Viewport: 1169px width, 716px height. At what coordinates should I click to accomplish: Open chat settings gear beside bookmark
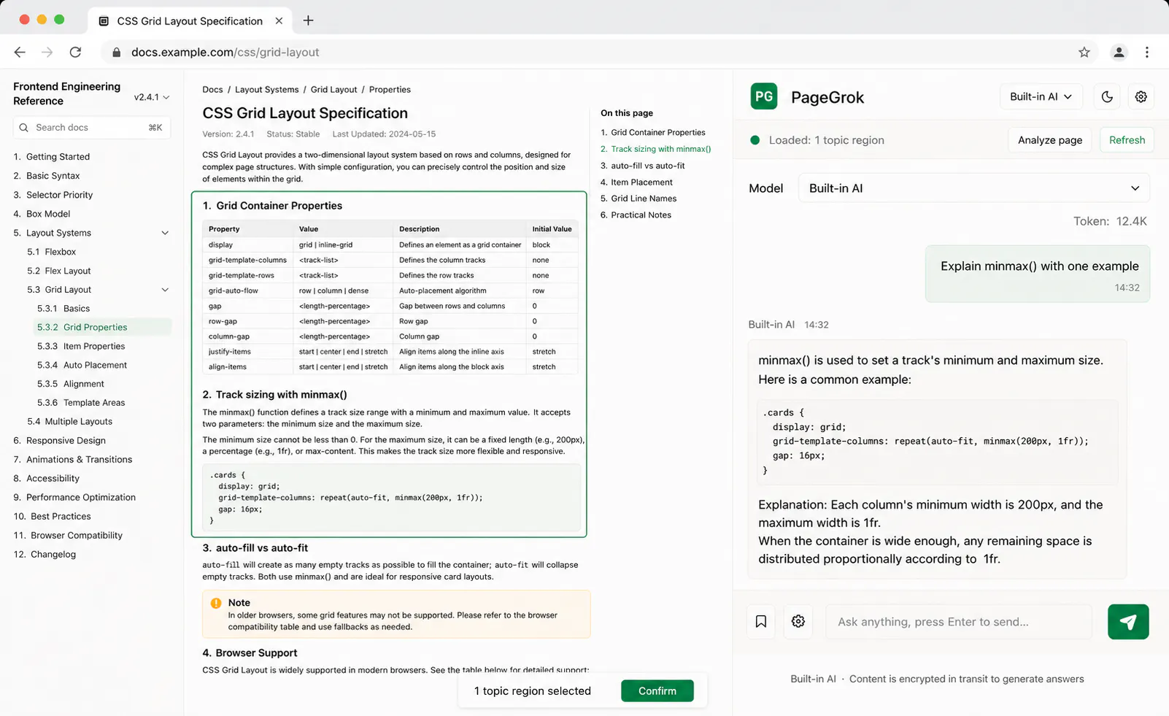click(x=798, y=621)
